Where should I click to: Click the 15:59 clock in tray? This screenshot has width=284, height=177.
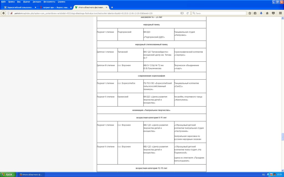click(x=279, y=175)
